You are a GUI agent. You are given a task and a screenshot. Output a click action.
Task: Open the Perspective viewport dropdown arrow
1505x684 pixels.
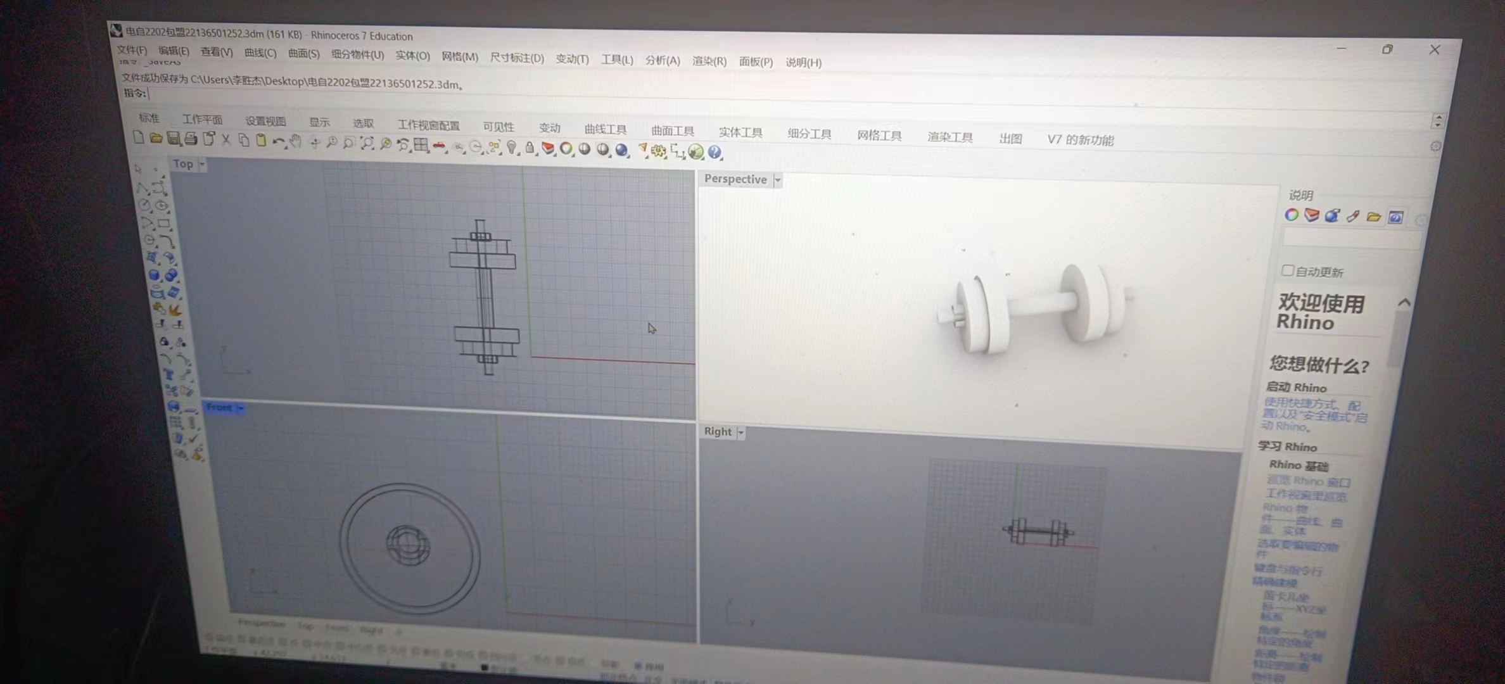(778, 180)
